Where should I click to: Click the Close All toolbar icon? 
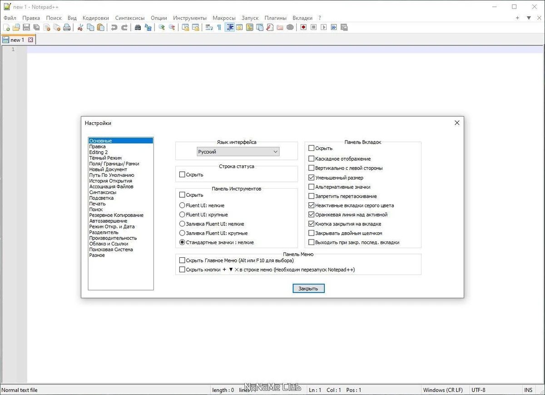point(56,27)
